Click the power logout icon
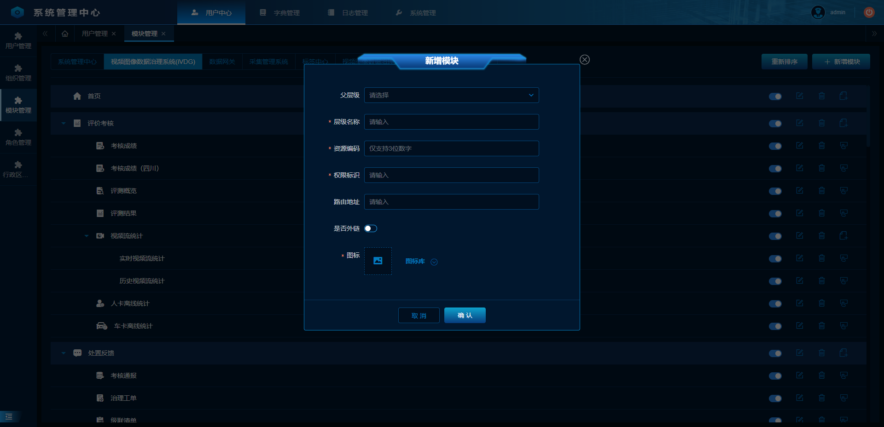This screenshot has width=884, height=427. click(x=869, y=12)
